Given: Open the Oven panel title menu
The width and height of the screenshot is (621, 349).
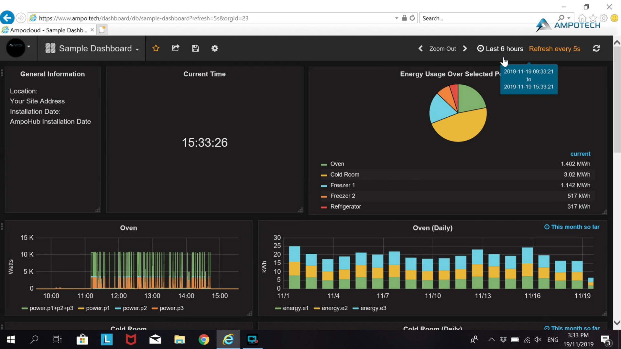Looking at the screenshot, I should point(128,228).
